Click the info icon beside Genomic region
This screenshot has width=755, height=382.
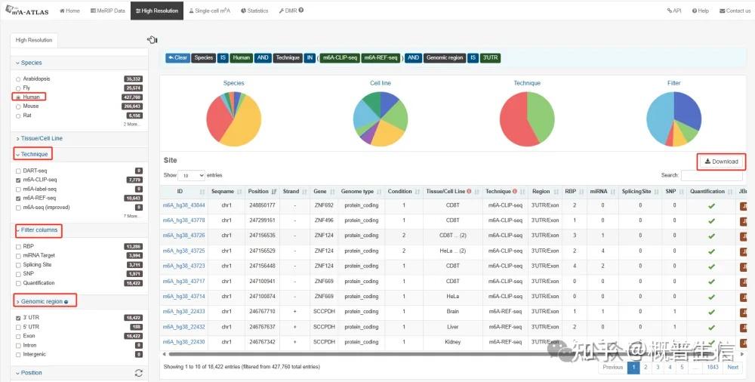click(x=66, y=302)
